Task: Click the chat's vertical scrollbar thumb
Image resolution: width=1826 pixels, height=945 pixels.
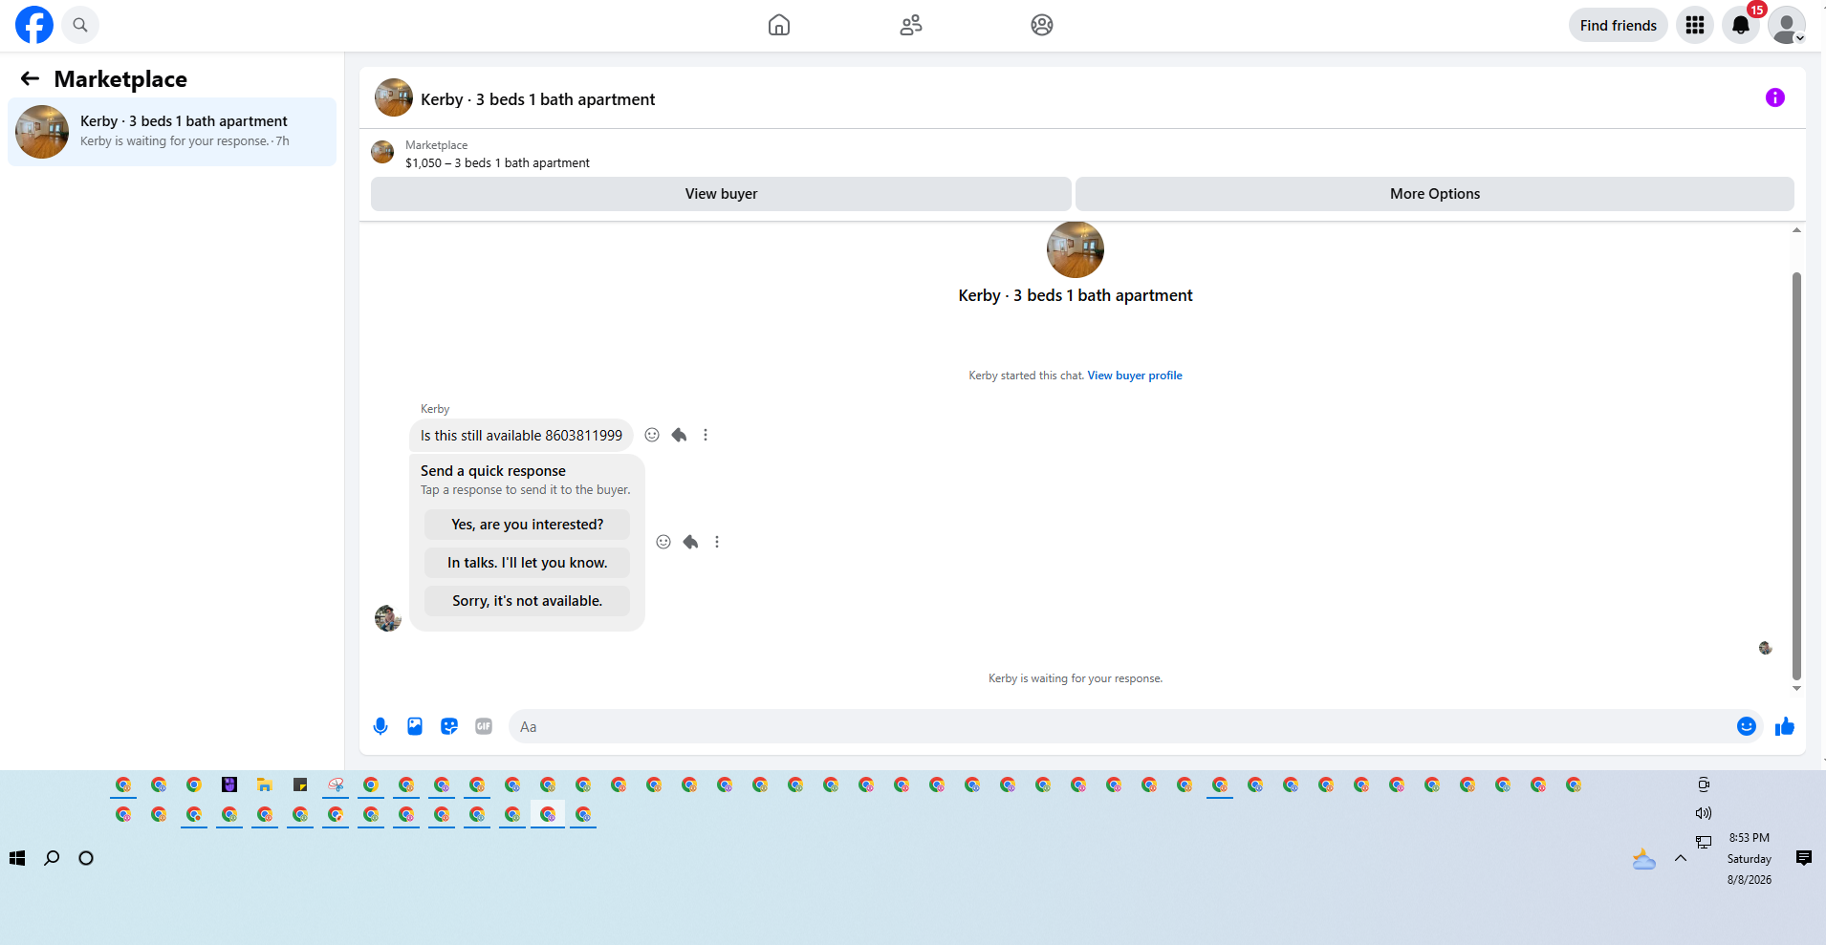Action: tap(1796, 476)
